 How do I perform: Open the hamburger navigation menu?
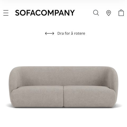(6, 13)
